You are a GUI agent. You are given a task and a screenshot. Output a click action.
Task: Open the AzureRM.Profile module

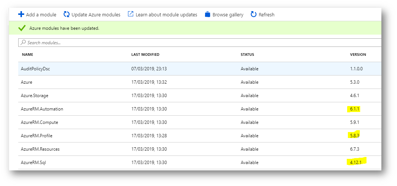tap(200, 136)
